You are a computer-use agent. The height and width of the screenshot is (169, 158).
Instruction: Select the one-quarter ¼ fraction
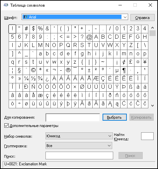tap(26, 79)
